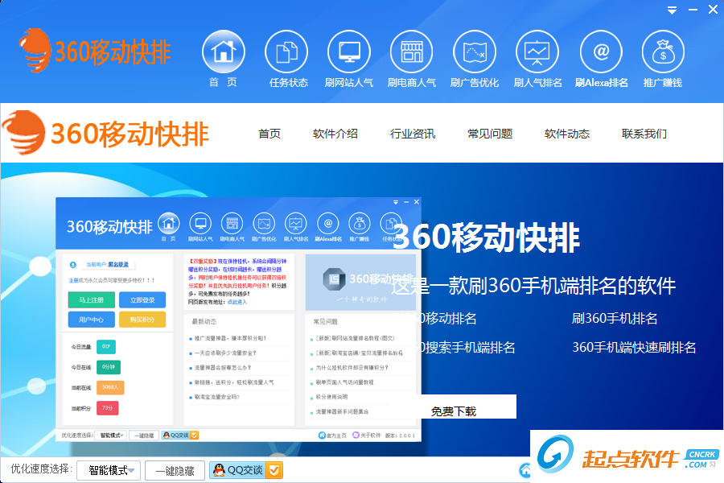724x483 pixels.
Task: Follow the 刷360手机排名 link
Action: (615, 319)
